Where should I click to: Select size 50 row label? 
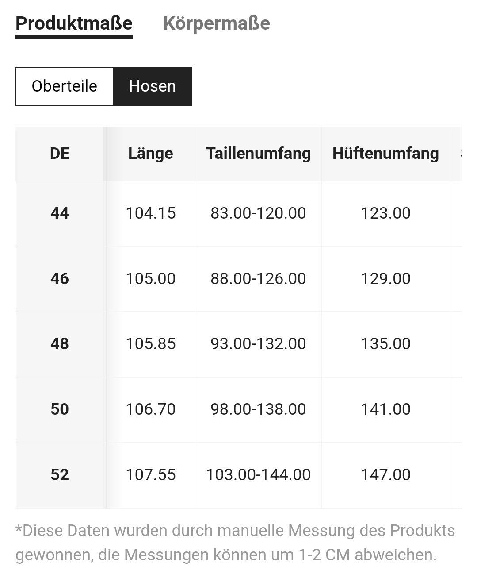click(60, 409)
